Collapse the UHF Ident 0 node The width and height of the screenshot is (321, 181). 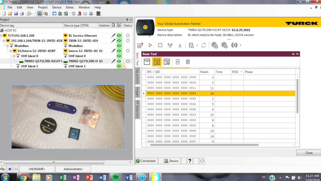14,56
